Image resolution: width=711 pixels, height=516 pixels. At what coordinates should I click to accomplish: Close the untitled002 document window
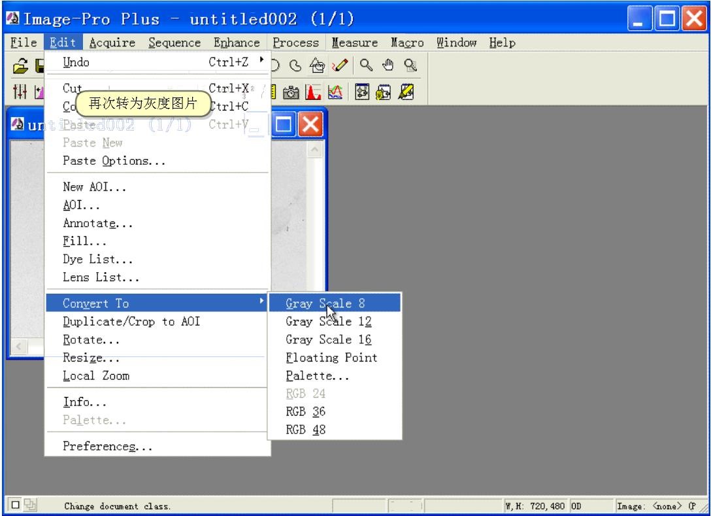click(x=310, y=124)
